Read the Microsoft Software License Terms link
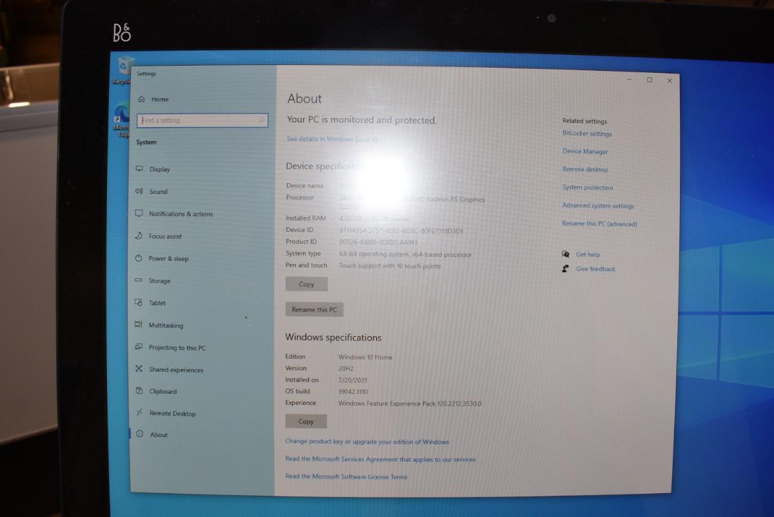 pos(346,477)
